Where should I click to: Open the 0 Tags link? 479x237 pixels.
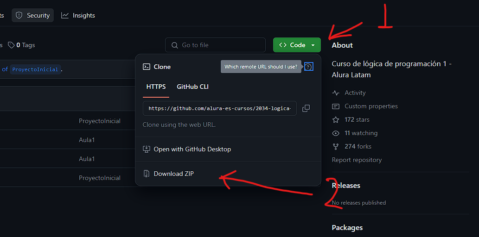21,45
